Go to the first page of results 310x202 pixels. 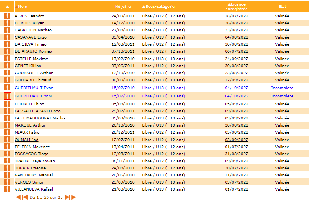click(18, 197)
